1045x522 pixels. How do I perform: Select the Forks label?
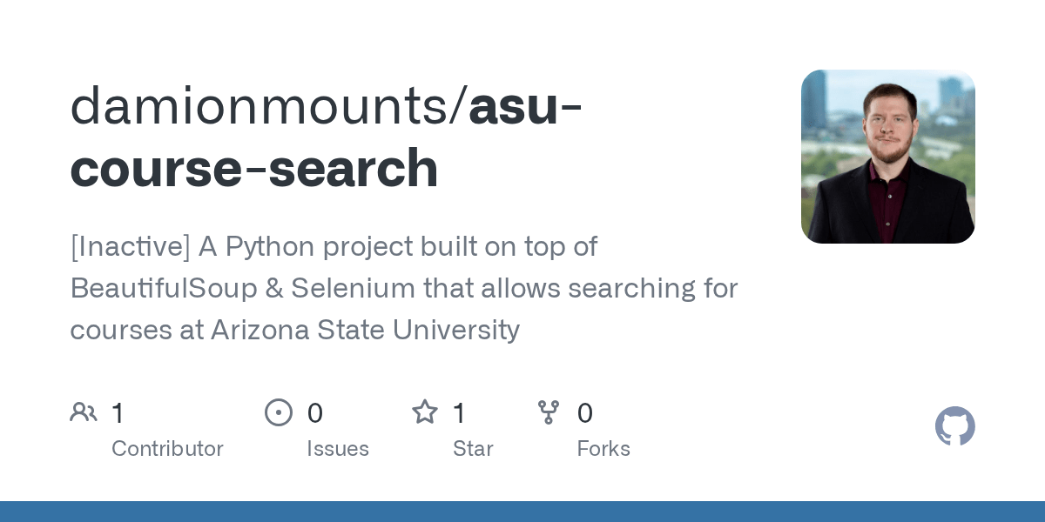tap(603, 449)
